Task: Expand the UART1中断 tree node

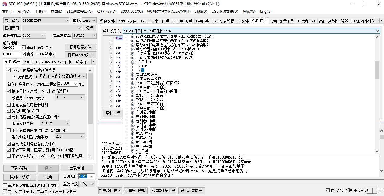Action: click(133, 134)
